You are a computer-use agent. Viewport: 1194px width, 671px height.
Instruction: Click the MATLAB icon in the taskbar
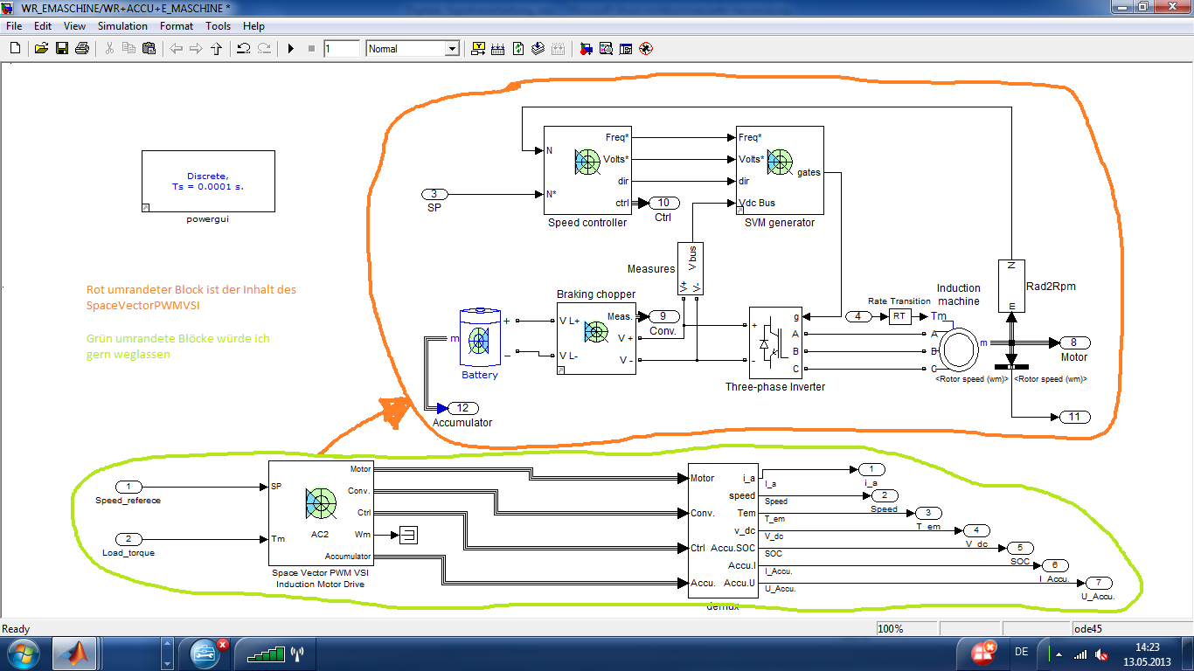(x=75, y=654)
